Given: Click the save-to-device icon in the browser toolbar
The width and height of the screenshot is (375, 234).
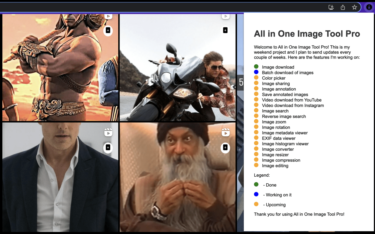Looking at the screenshot, I should (331, 7).
